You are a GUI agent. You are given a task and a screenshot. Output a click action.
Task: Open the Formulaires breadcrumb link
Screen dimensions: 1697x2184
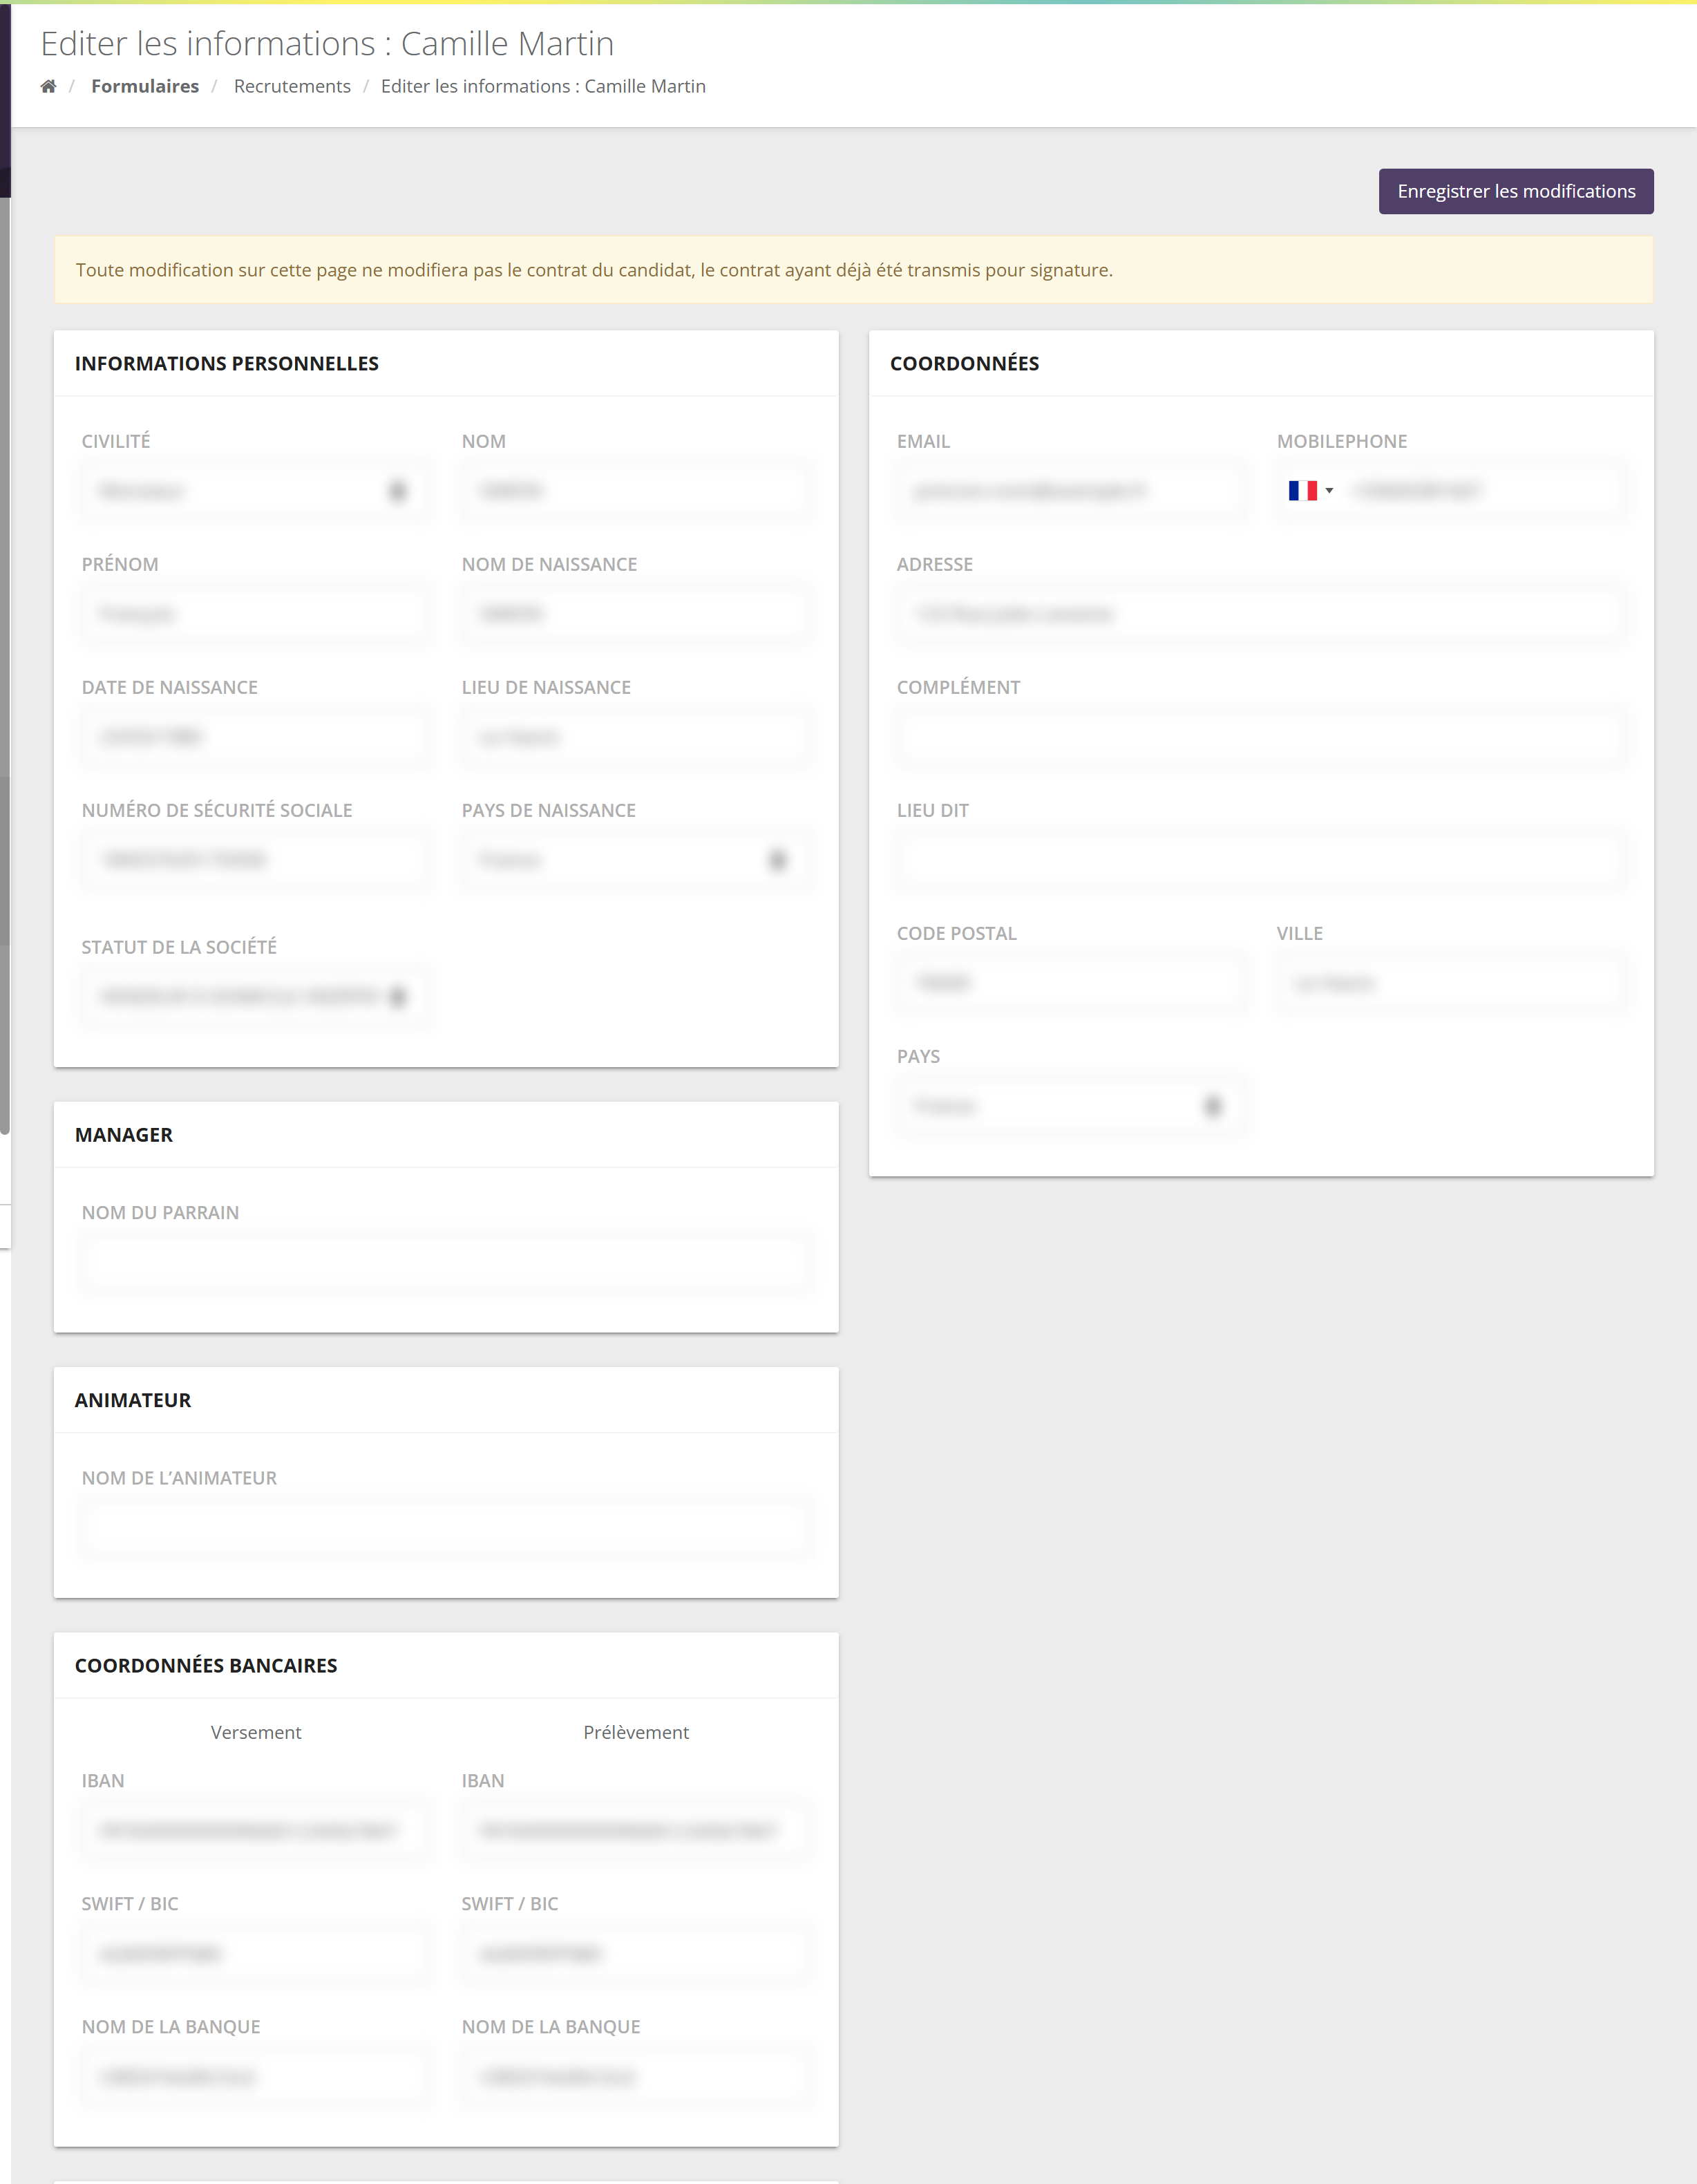145,86
